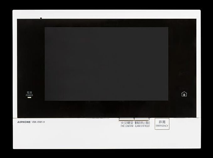Click the black bezel left of screen

31,63
